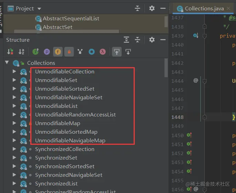236x193 pixels.
Task: Expand the UnmodifiableNavigableSet node
Action: pyautogui.click(x=14, y=97)
